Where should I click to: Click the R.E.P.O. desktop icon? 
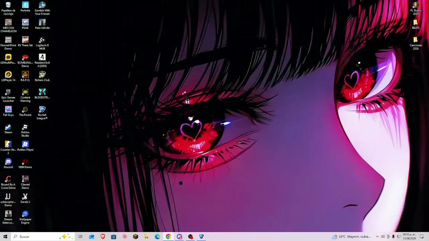point(25,76)
